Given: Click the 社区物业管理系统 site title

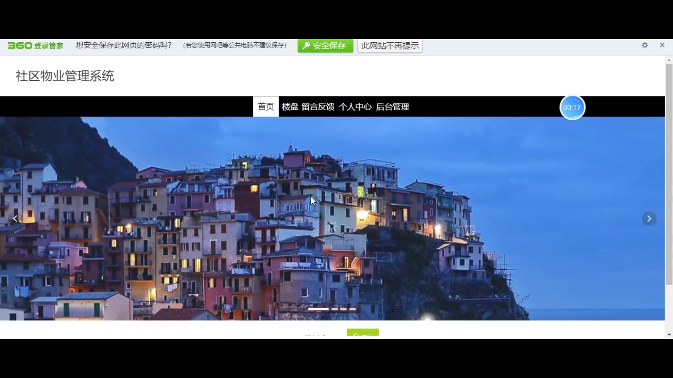Looking at the screenshot, I should click(x=65, y=76).
